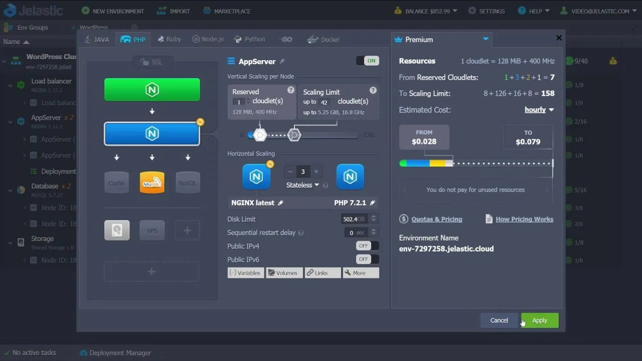The image size is (642, 361).
Task: Collapse the Load balancer tree group
Action: 10,85
